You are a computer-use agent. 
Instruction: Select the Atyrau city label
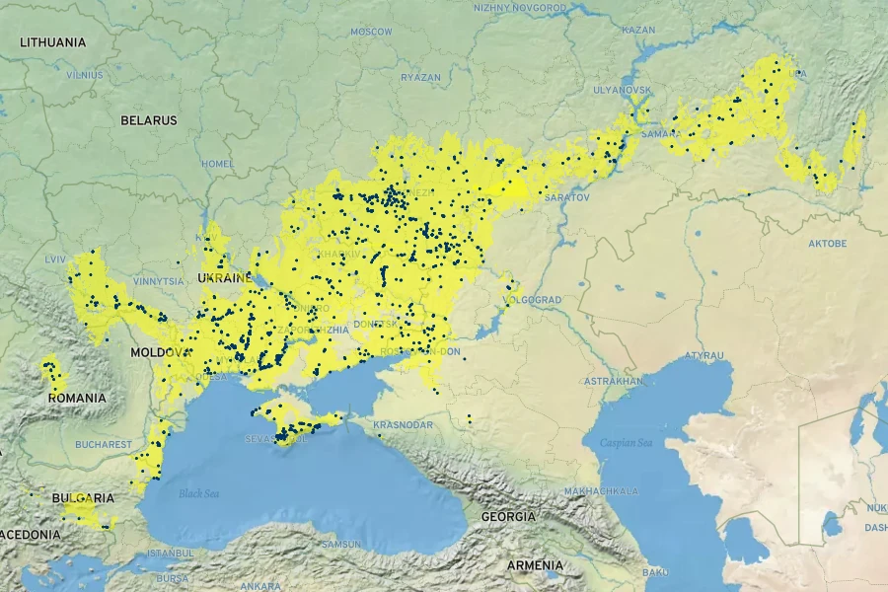704,354
